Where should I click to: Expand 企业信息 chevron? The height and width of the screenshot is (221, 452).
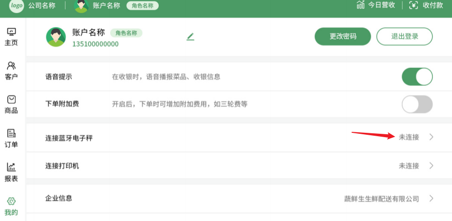(431, 199)
